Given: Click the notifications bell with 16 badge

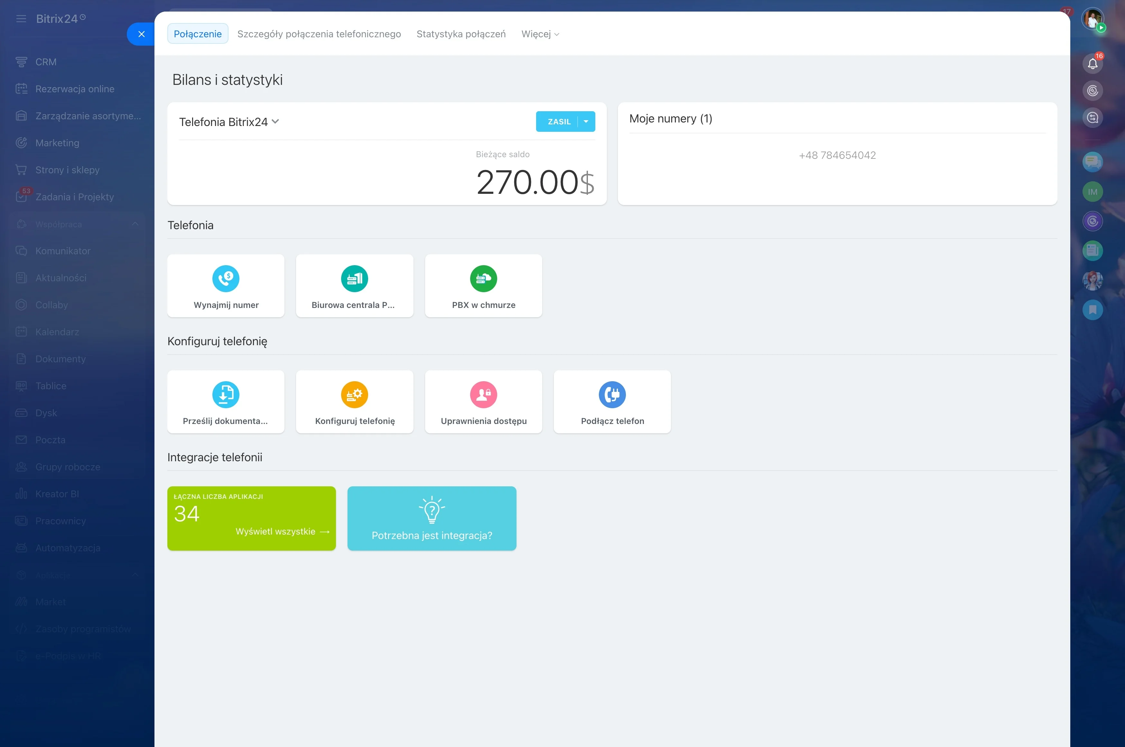Looking at the screenshot, I should coord(1092,63).
